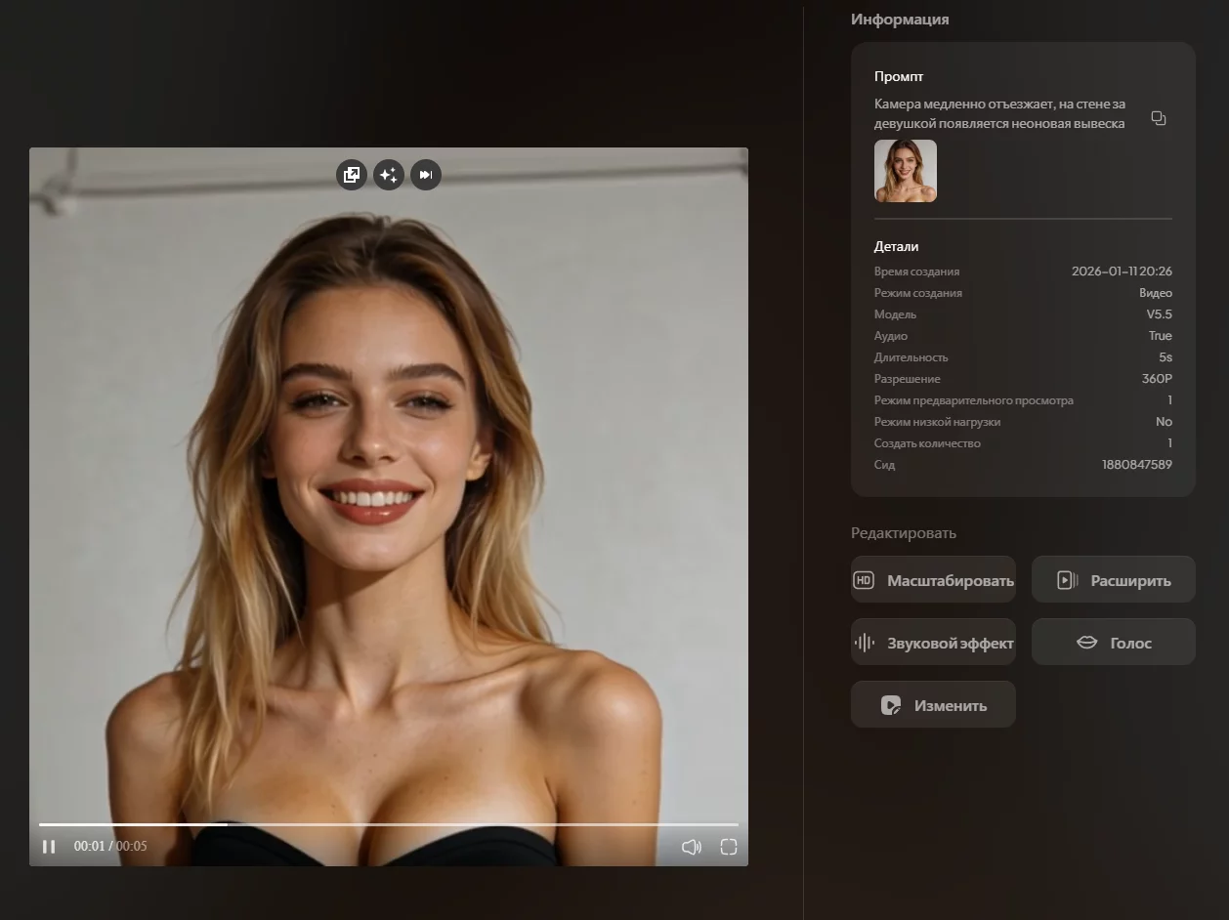Add a Звуковой эффект to the video

click(933, 643)
